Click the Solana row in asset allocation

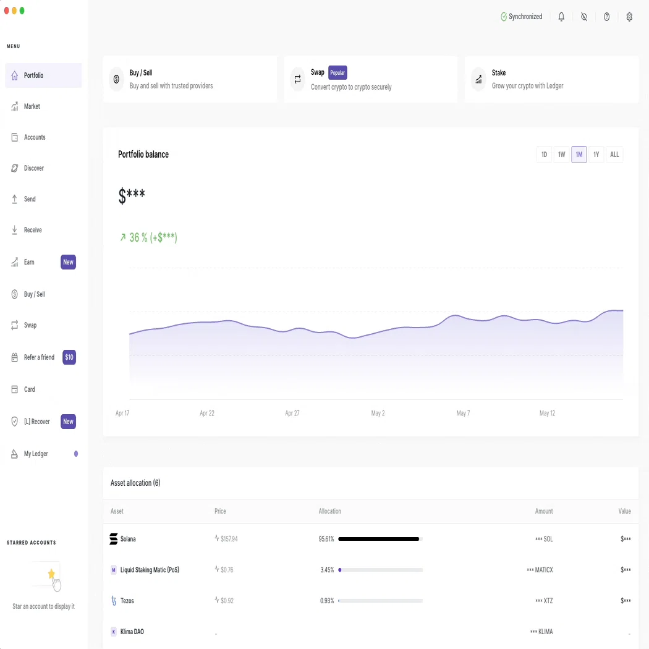point(371,539)
